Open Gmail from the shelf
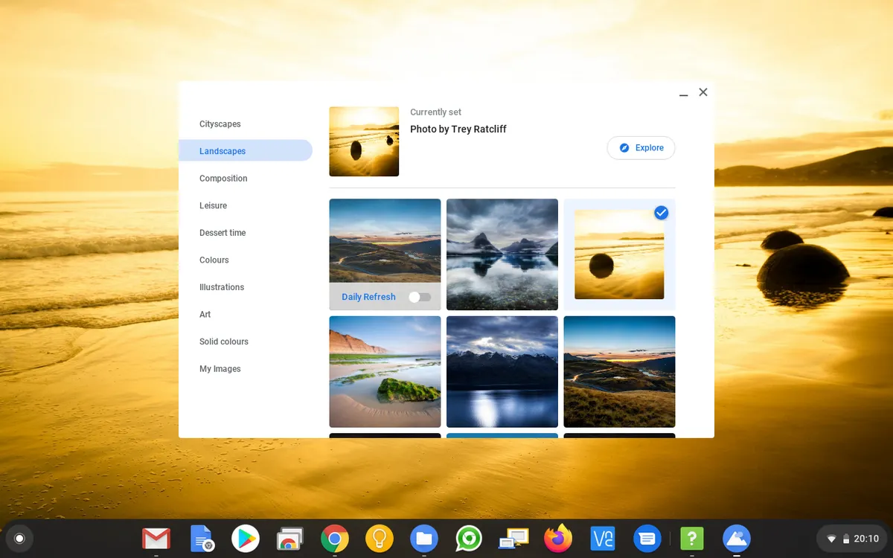 [156, 538]
